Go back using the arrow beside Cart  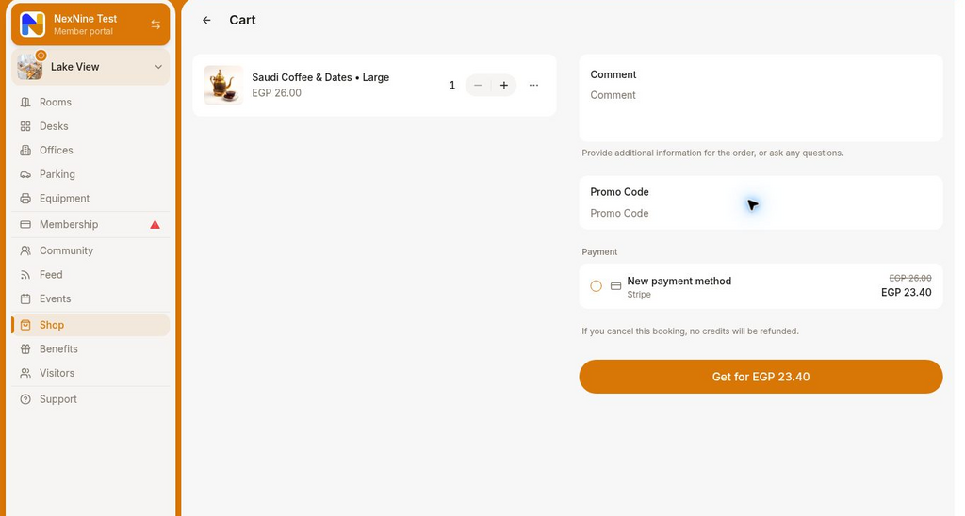pos(206,21)
